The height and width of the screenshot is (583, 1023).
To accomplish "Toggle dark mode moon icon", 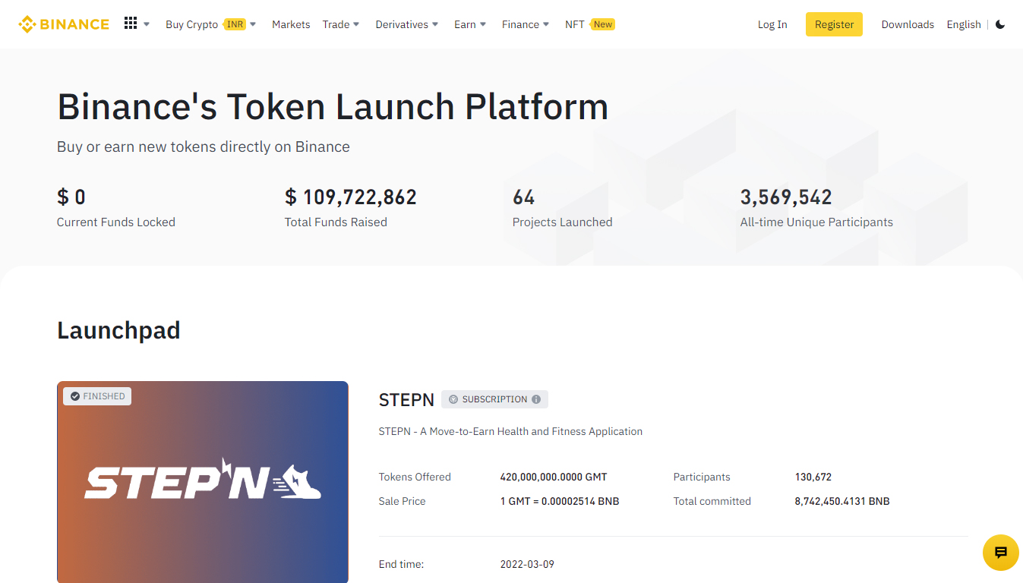I will pos(1000,24).
